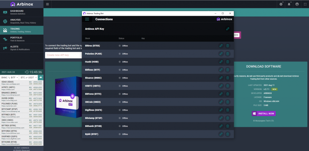
Task: Click the Bitfinex Offline status indicator
Action: click(123, 70)
